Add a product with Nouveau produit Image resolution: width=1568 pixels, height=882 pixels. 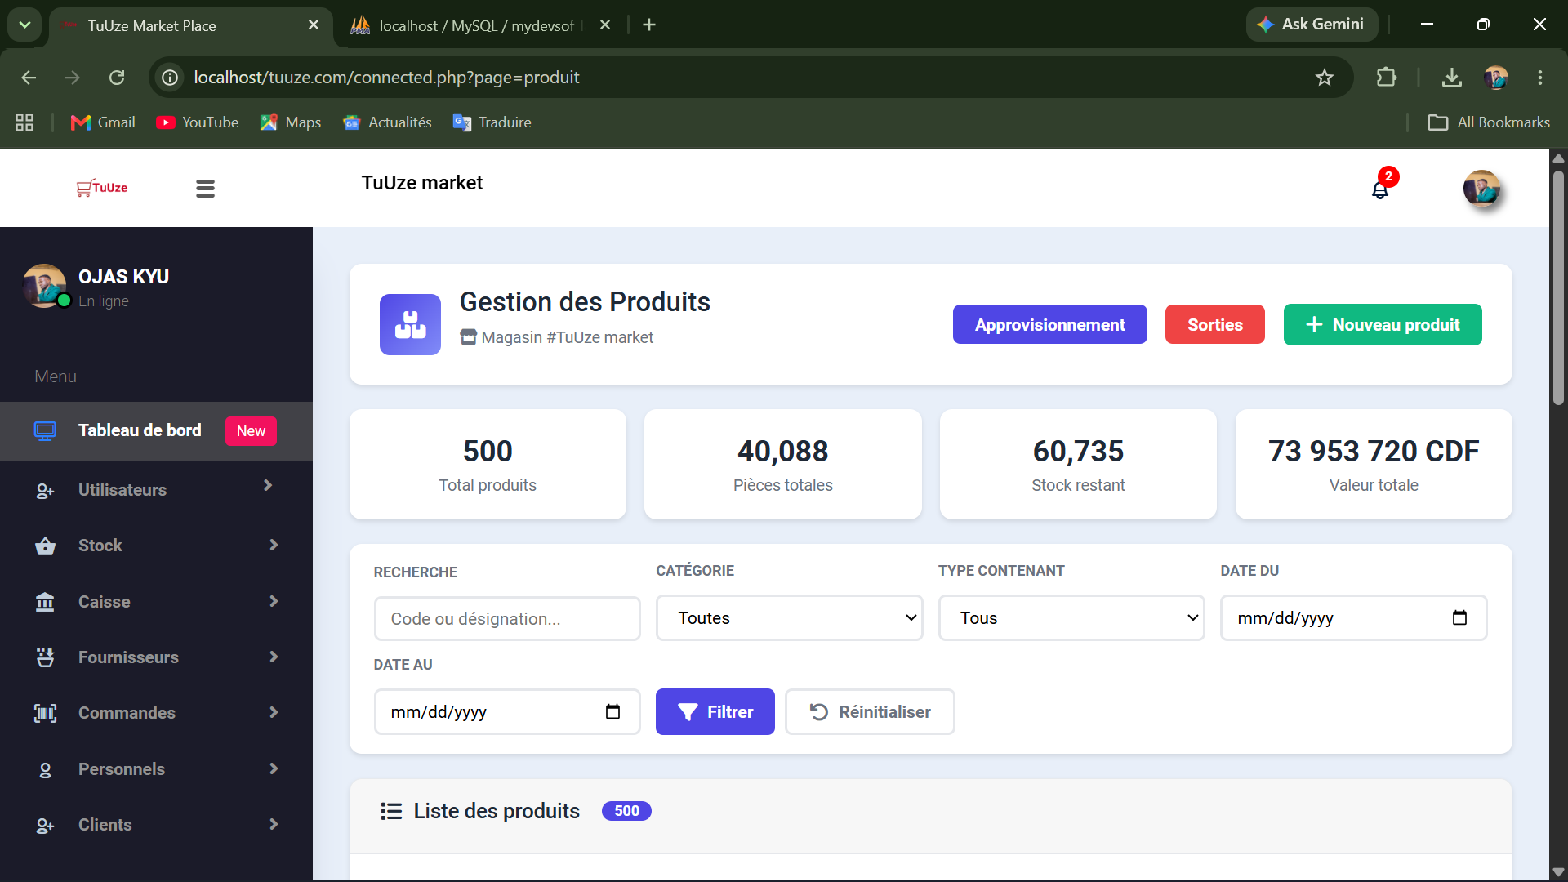(1383, 324)
